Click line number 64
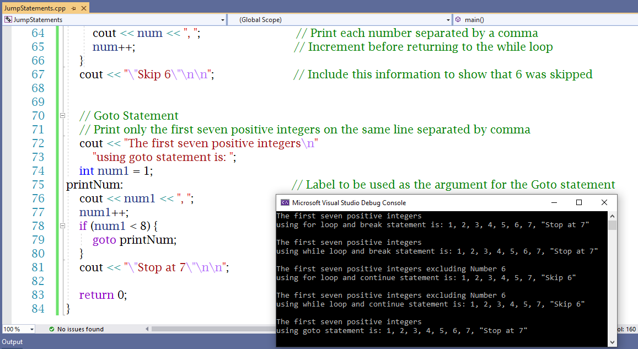 coord(38,33)
